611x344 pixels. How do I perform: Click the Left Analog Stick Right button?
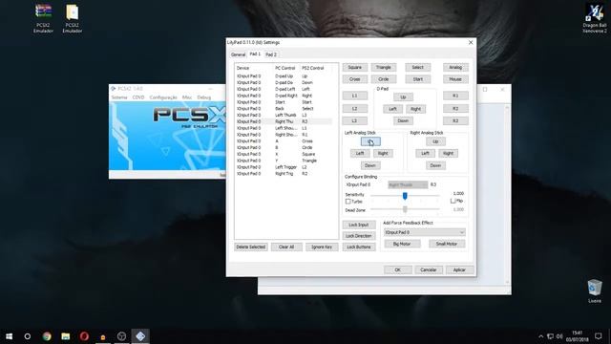pyautogui.click(x=383, y=153)
